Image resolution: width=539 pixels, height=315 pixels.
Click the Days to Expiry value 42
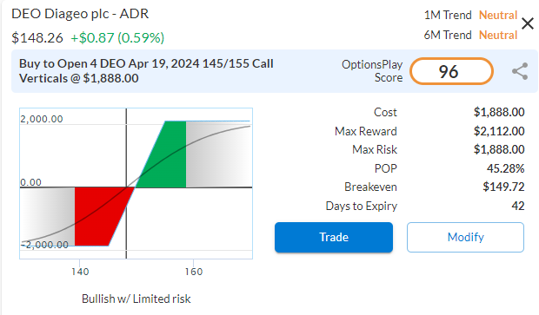[517, 206]
